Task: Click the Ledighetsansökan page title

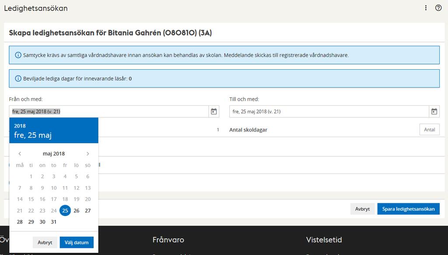Action: (x=36, y=8)
